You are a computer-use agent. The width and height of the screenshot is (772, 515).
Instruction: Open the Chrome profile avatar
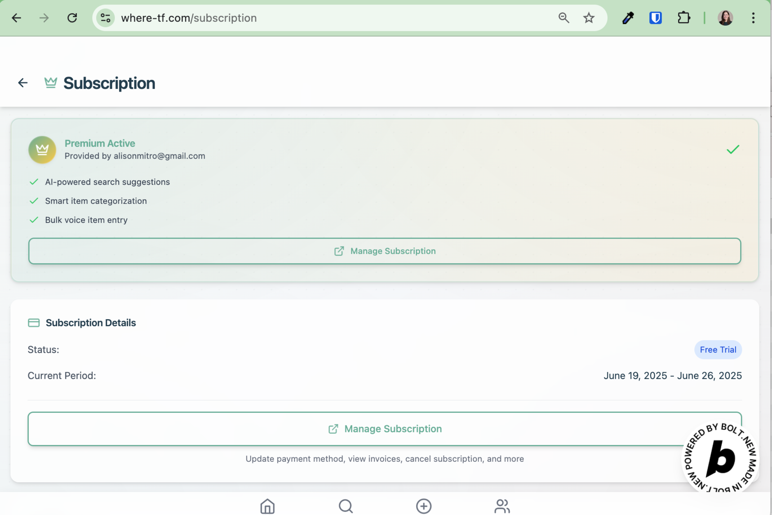pyautogui.click(x=725, y=18)
